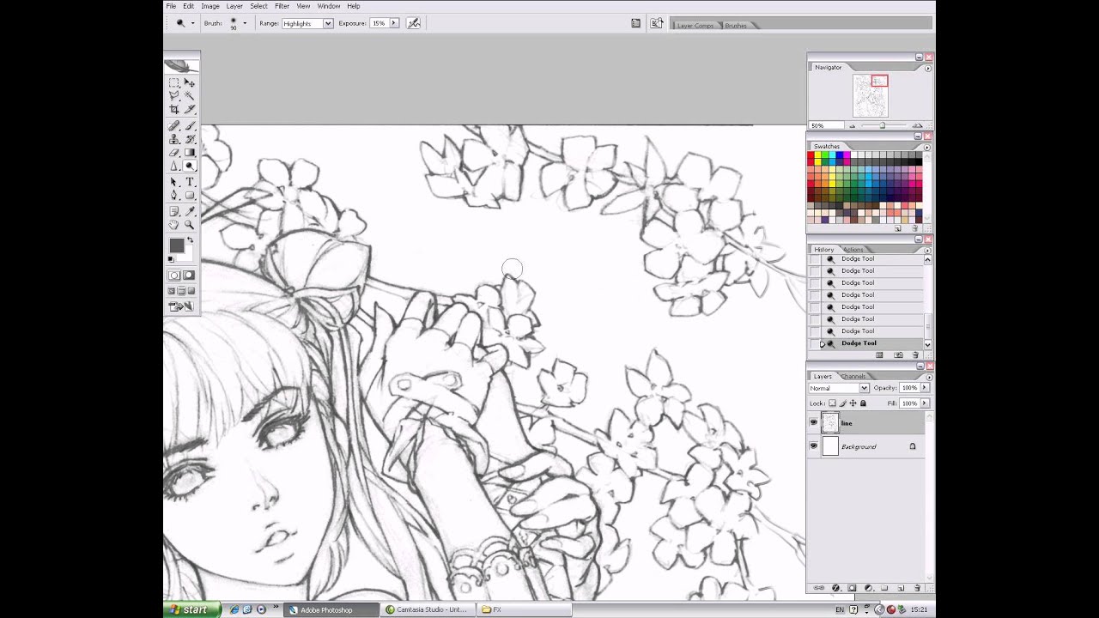Open the Layers palette options menu
Screen dimensions: 1099x618
[x=929, y=377]
